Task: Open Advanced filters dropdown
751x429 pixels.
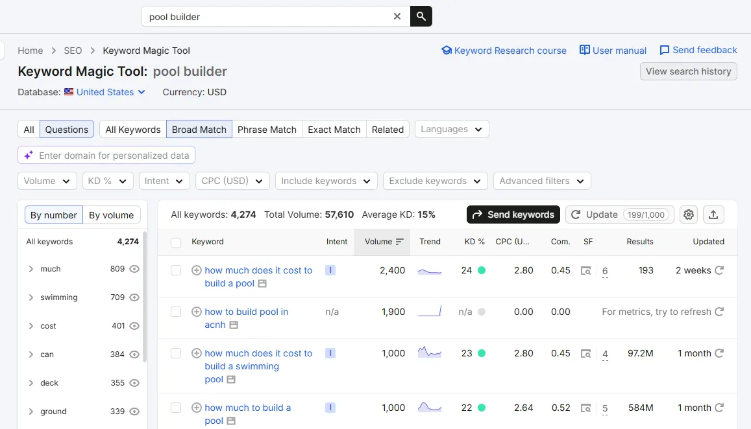Action: (542, 181)
